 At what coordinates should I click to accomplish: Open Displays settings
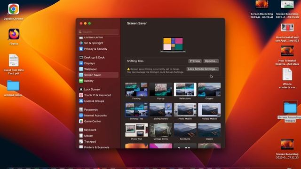98,63
